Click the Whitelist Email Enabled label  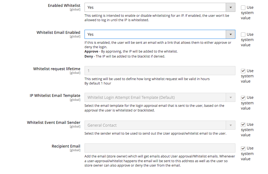[x=58, y=32]
